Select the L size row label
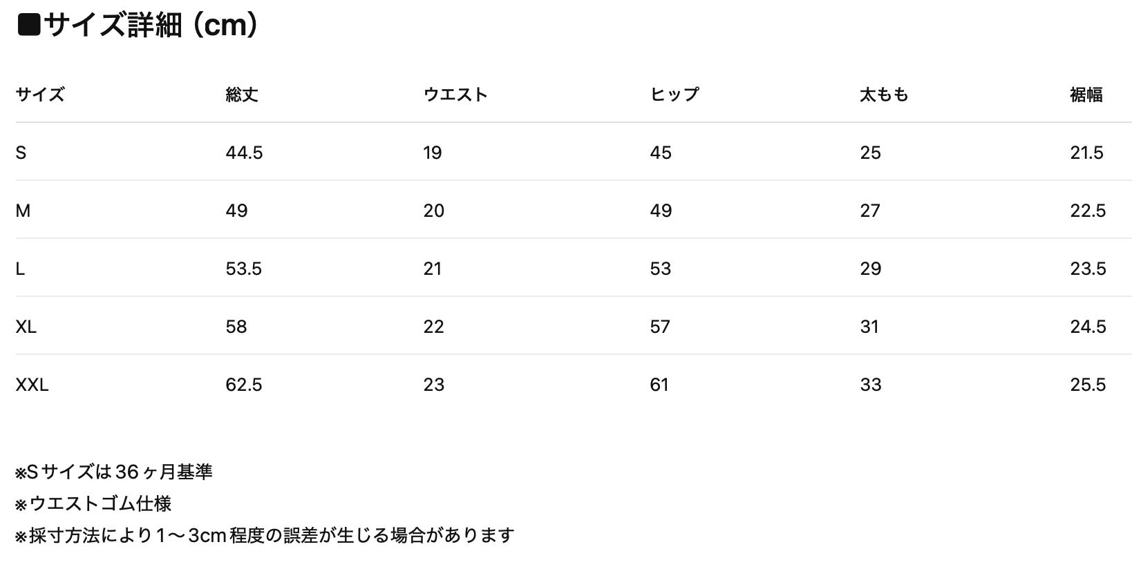The image size is (1132, 569). click(20, 269)
